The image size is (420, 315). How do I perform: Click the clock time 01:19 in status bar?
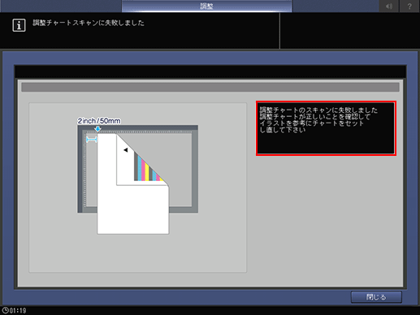pyautogui.click(x=15, y=310)
